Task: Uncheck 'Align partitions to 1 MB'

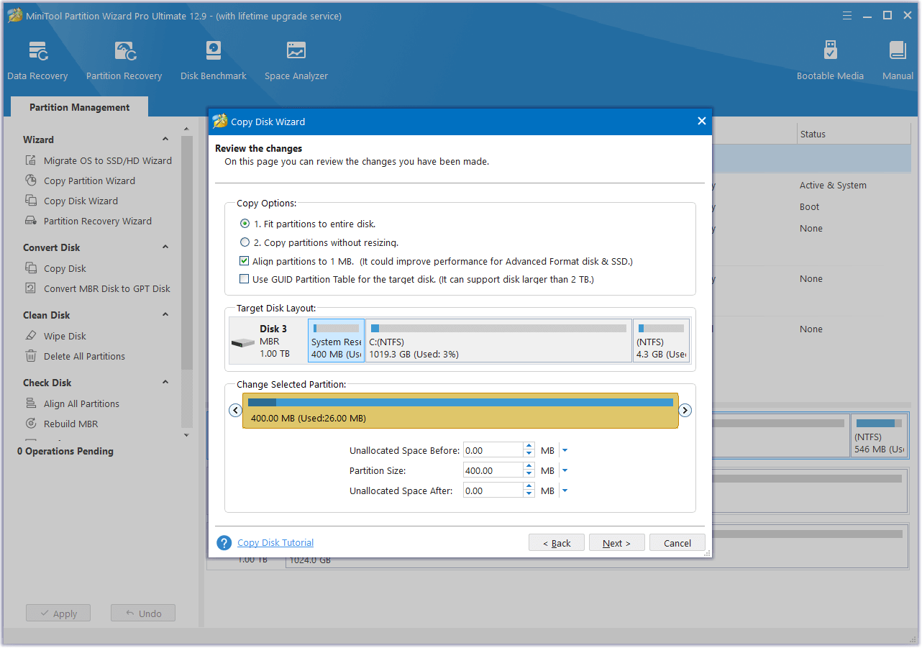Action: 245,260
